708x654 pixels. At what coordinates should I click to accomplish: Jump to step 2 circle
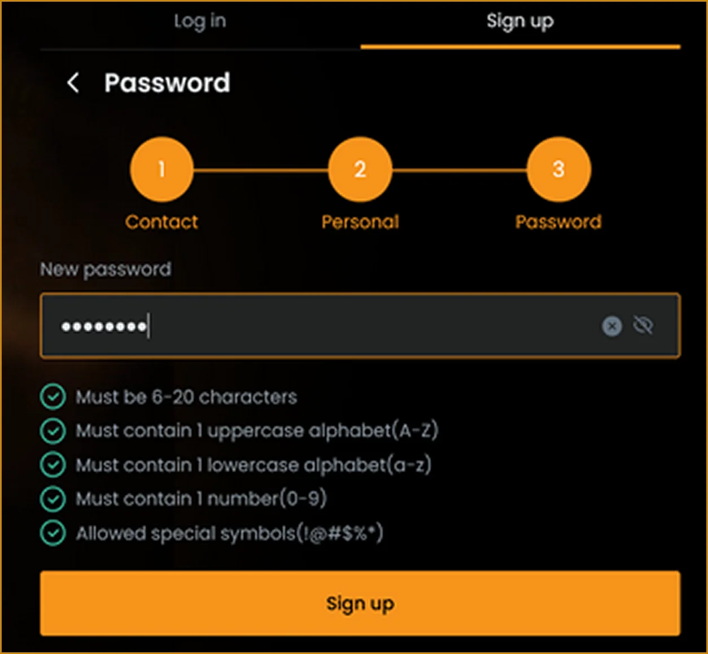pyautogui.click(x=360, y=169)
